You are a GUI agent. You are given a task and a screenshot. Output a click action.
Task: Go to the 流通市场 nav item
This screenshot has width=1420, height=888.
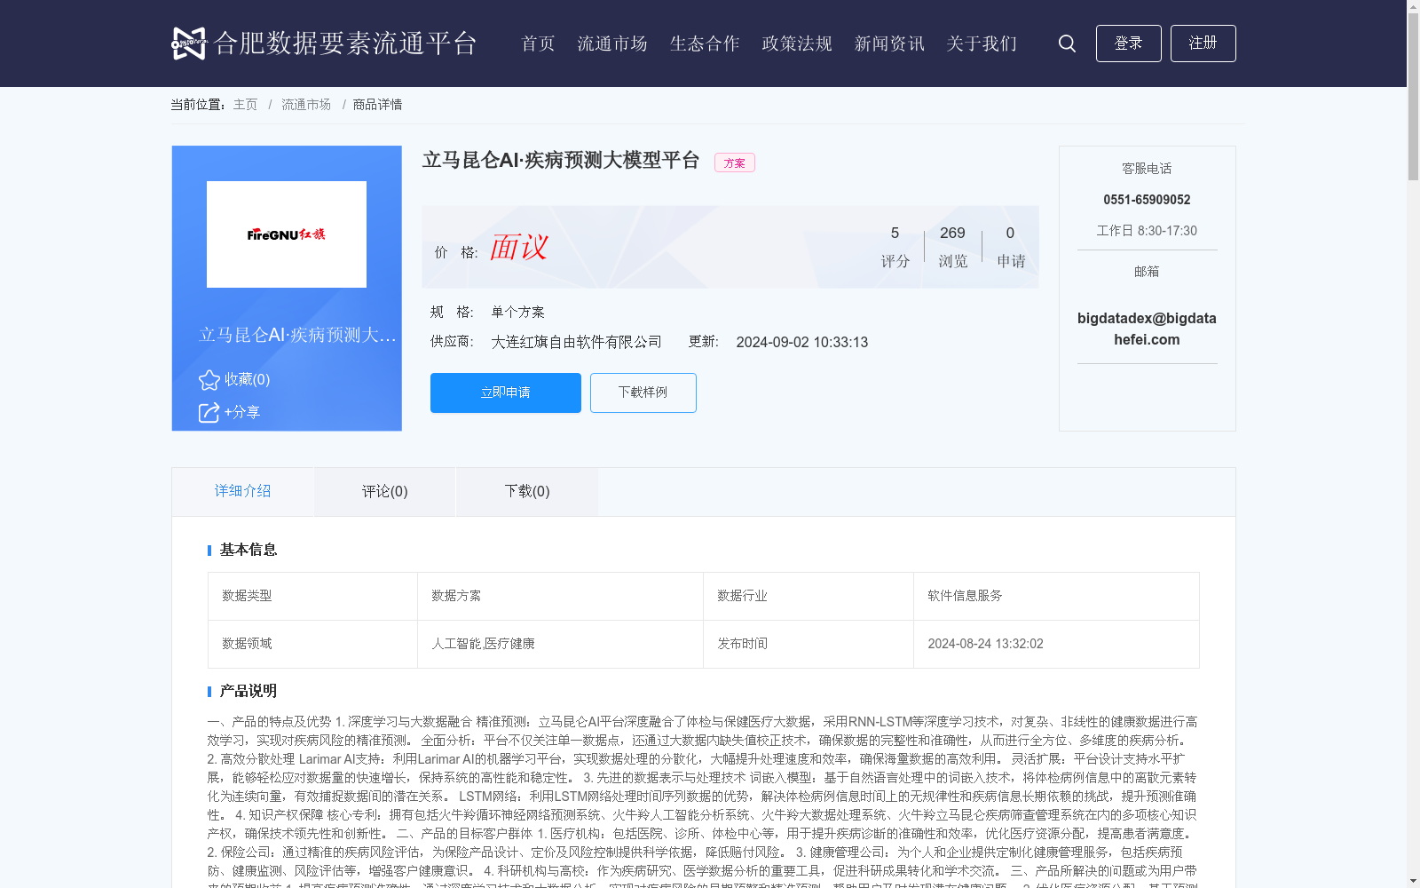pyautogui.click(x=612, y=44)
